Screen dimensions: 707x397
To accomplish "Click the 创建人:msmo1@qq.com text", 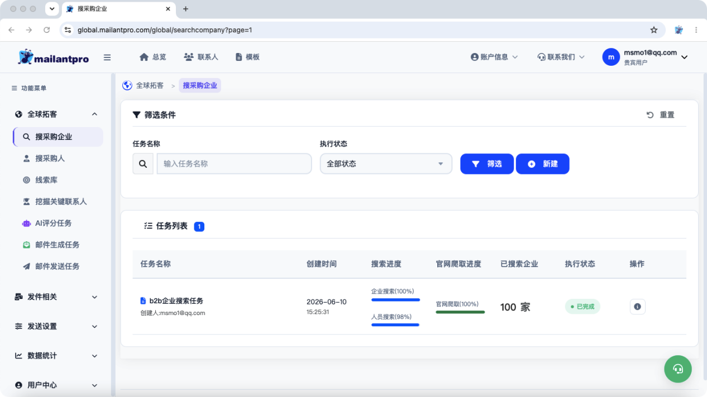I will coord(173,313).
